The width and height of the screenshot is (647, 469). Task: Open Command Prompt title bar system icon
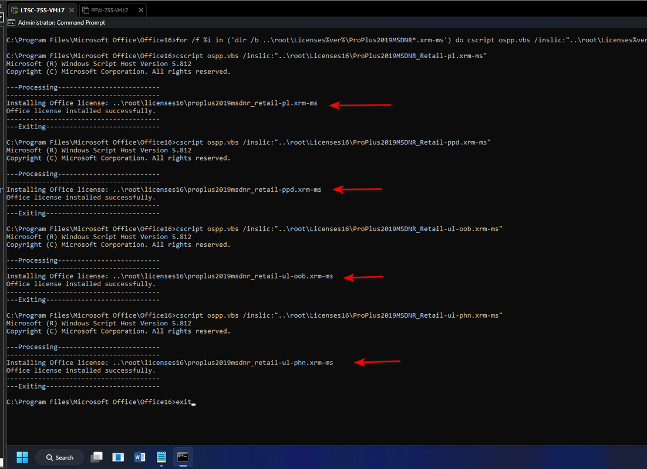pos(11,23)
